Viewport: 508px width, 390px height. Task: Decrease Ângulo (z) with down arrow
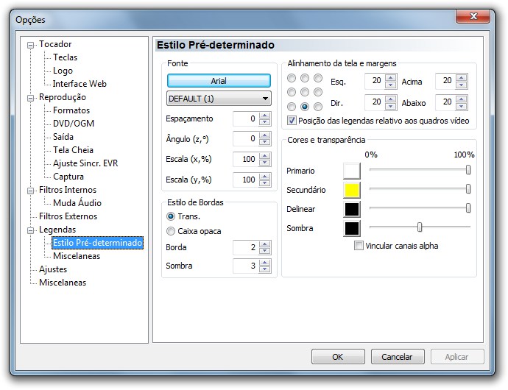265,142
